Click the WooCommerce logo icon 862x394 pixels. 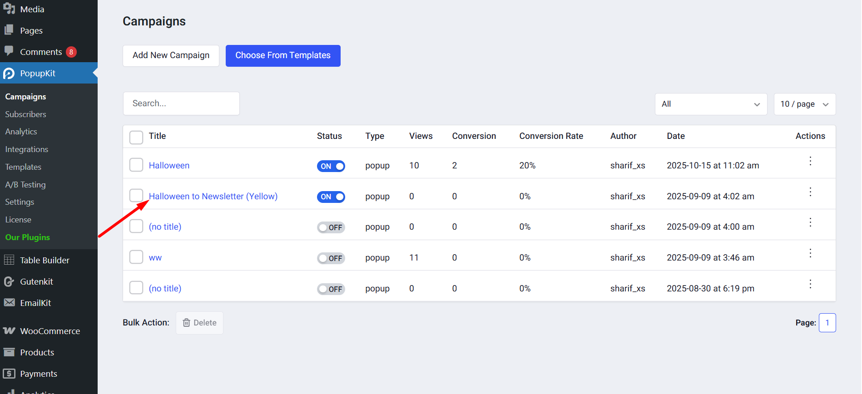(9, 330)
